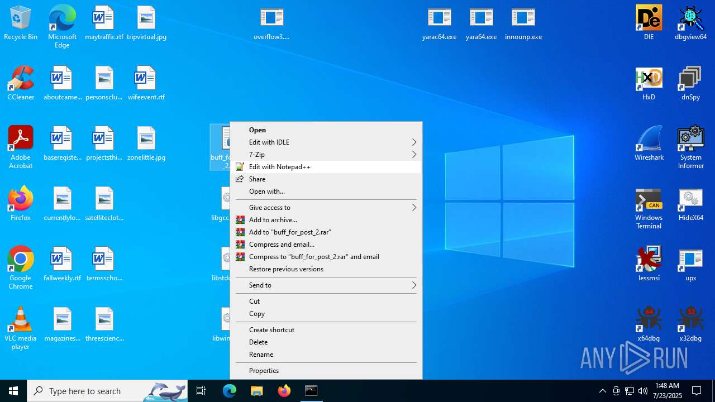Open File Explorer from the taskbar

(256, 391)
